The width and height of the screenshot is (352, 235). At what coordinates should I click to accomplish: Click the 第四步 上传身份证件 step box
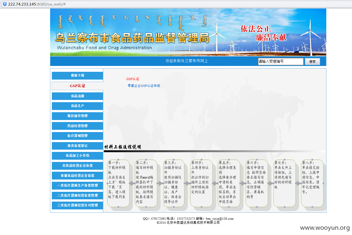coord(201,184)
